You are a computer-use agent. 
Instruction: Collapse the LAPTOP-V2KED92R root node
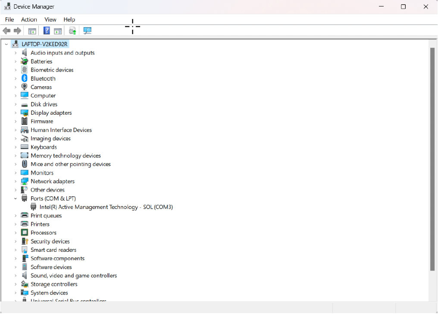pos(6,44)
